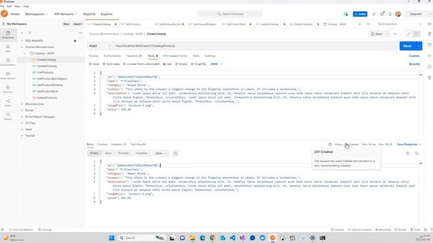The width and height of the screenshot is (433, 243).
Task: Click the lightbulb icon in right sidebar
Action: click(430, 78)
